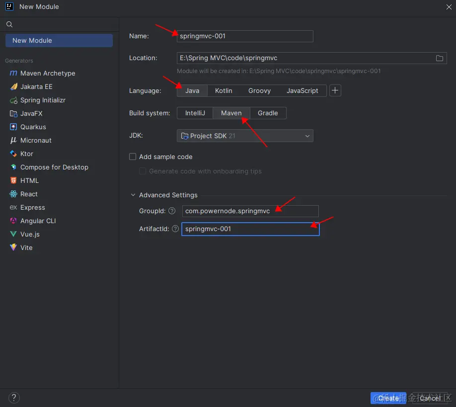Select the Vite generator

[x=21, y=247]
